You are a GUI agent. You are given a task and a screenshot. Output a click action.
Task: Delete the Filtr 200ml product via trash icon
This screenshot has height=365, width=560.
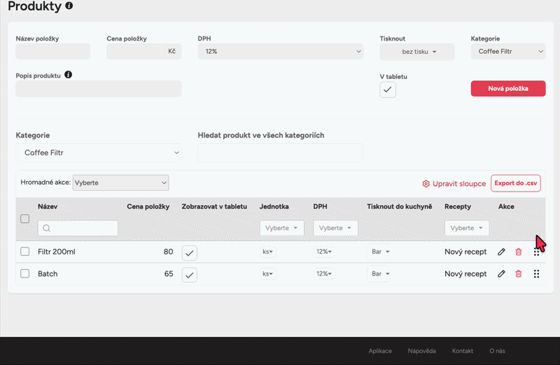(519, 252)
